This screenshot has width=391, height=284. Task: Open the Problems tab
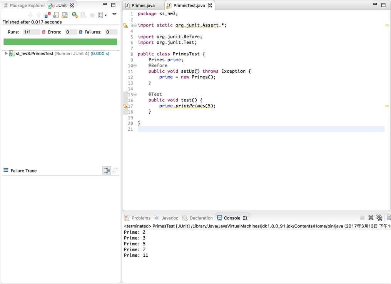pos(141,218)
